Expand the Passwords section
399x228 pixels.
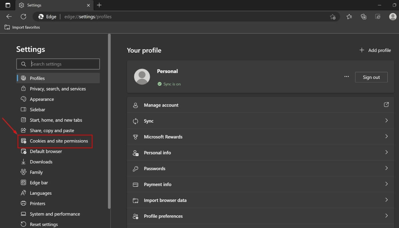(260, 168)
